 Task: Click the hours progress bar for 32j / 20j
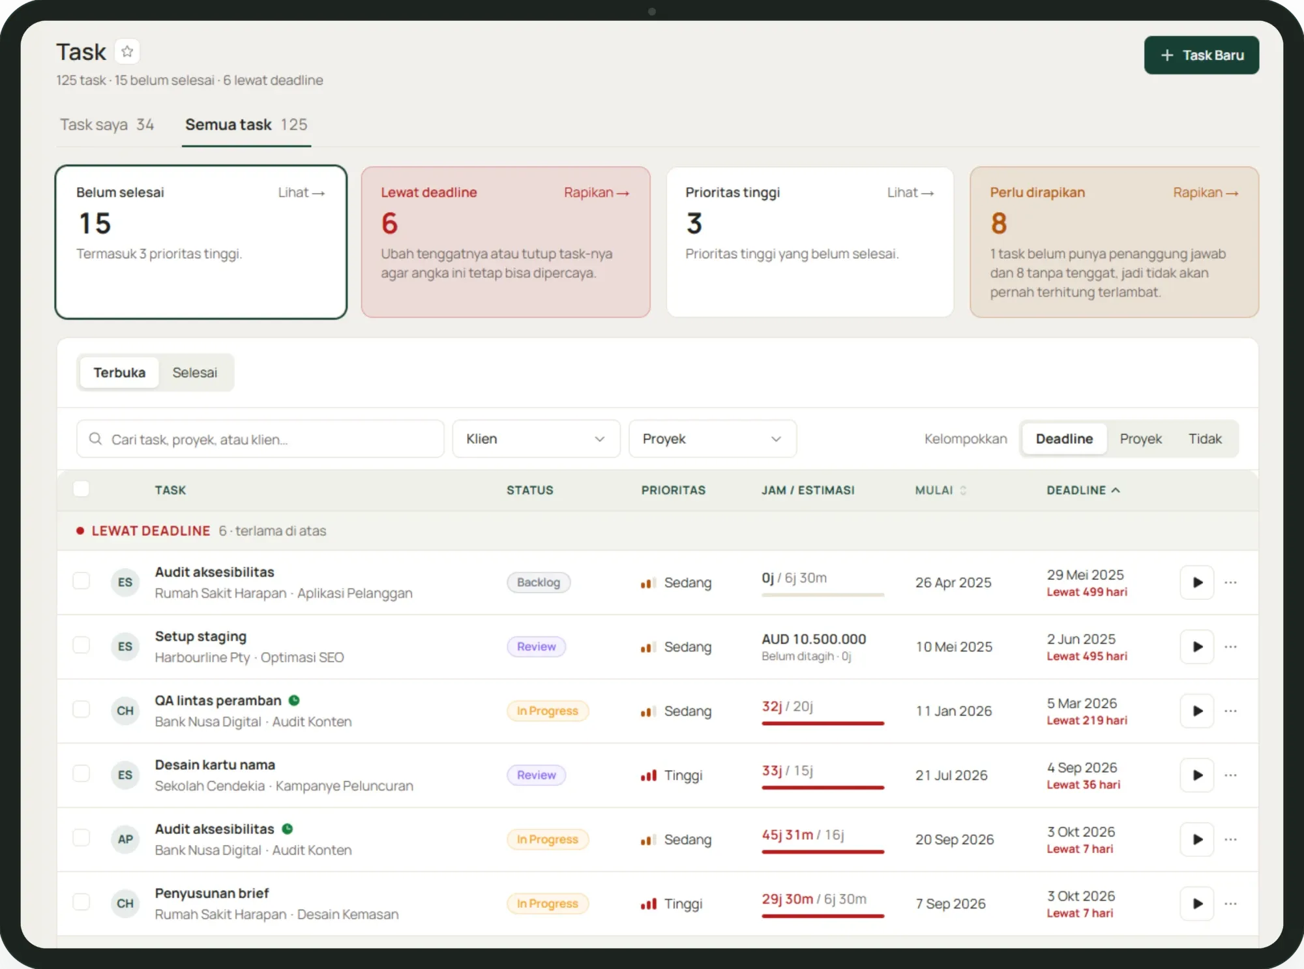pos(823,723)
